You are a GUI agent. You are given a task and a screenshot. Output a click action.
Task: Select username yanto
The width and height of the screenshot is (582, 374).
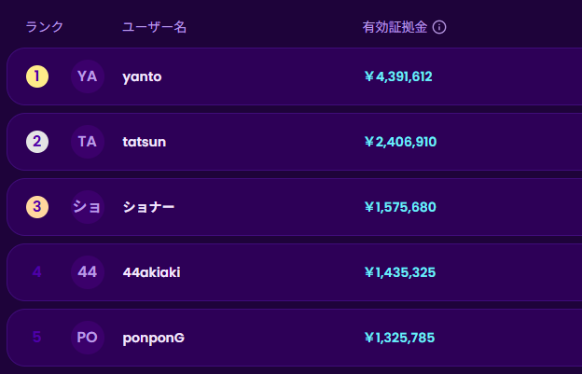(x=142, y=76)
